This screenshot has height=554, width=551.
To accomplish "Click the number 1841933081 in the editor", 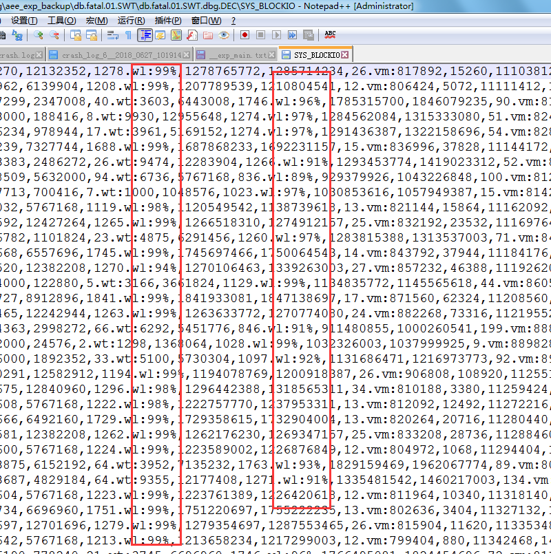I will coord(216,299).
